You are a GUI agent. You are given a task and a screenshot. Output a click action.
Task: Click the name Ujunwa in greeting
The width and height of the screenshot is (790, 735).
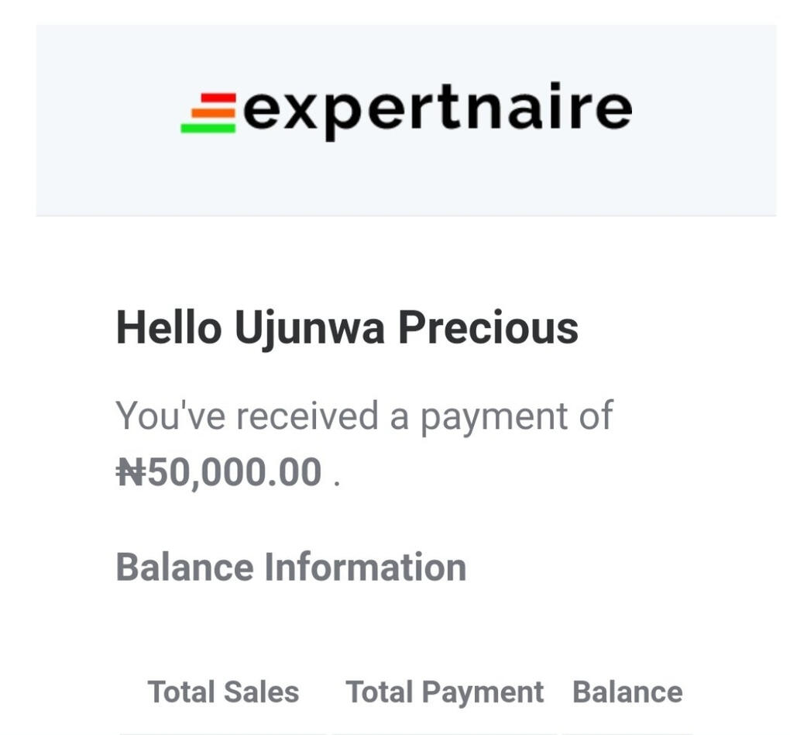(309, 327)
